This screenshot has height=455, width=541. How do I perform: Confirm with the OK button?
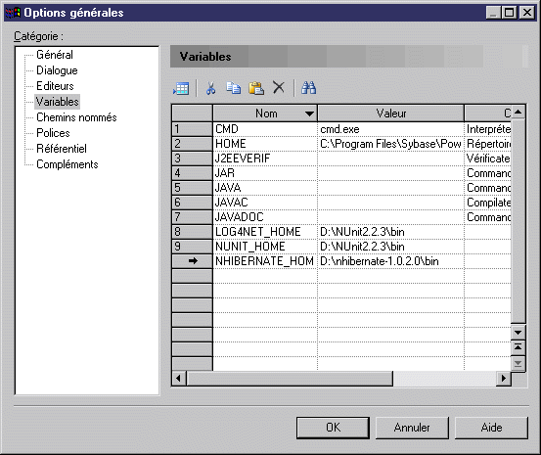(333, 428)
